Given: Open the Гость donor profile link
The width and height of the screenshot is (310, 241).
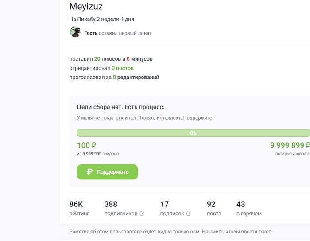Looking at the screenshot, I should click(91, 33).
